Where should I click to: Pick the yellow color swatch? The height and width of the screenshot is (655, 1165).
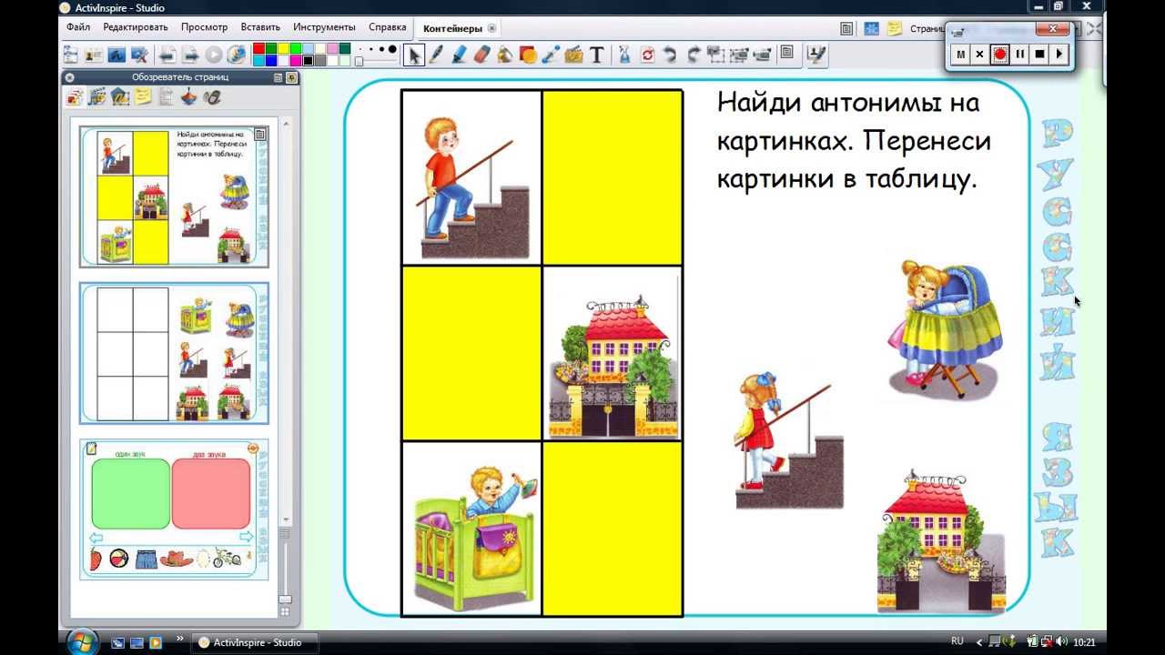pos(283,48)
